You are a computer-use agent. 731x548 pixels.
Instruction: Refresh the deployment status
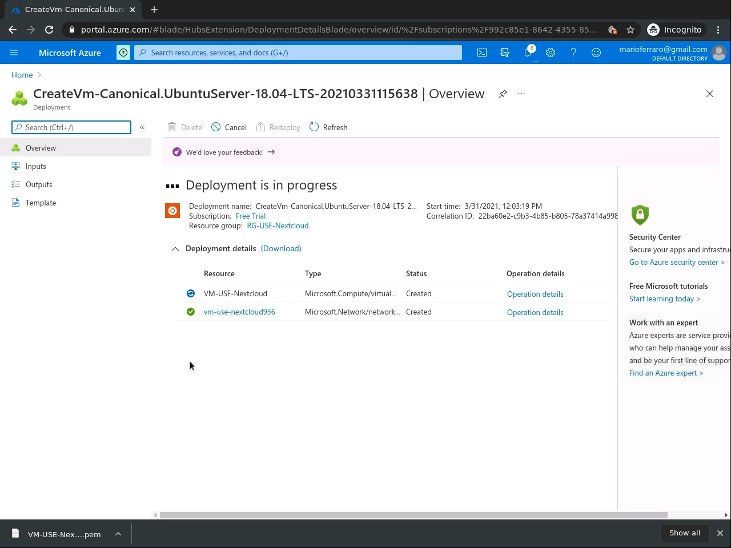328,127
